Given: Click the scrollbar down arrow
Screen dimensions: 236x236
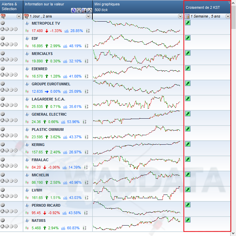Looking at the screenshot, I should point(234,234).
